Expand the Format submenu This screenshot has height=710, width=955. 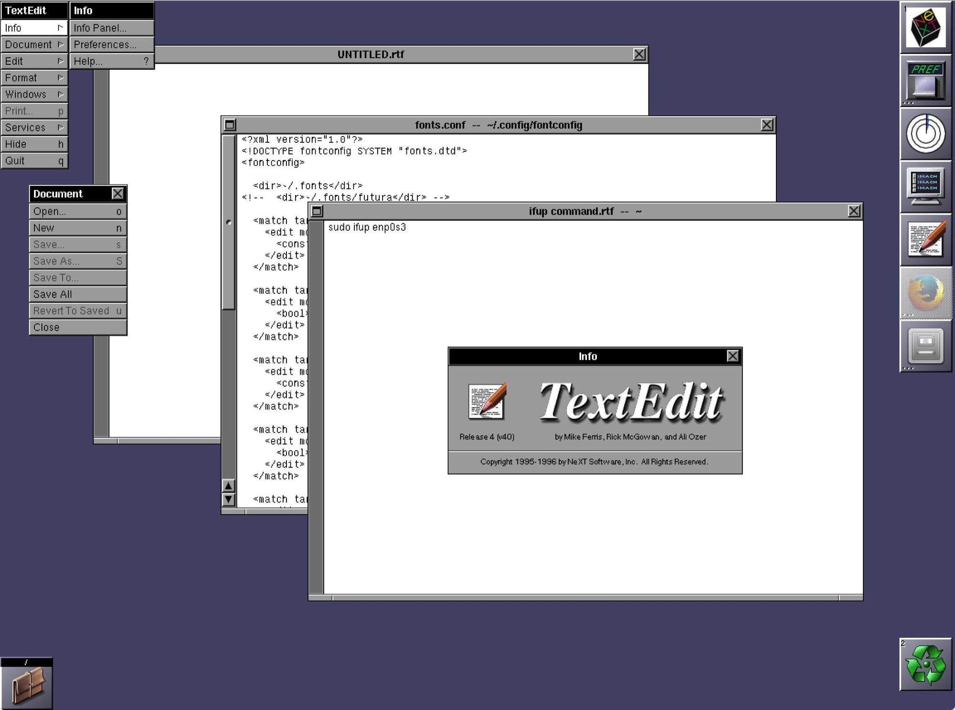coord(34,77)
